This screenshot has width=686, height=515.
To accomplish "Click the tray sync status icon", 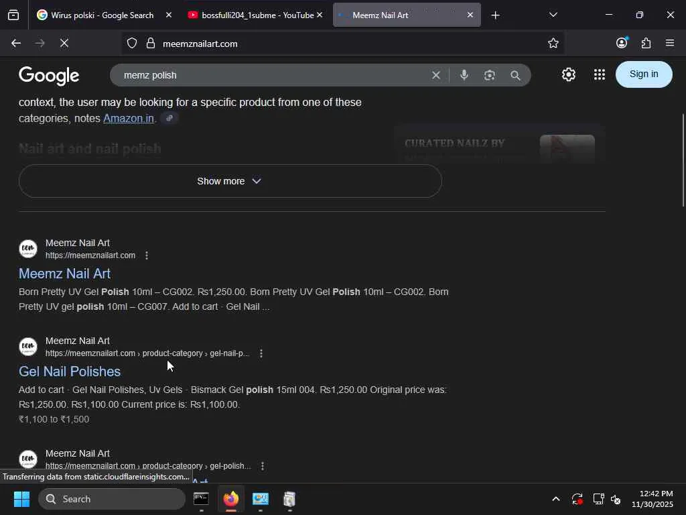I will [x=577, y=499].
